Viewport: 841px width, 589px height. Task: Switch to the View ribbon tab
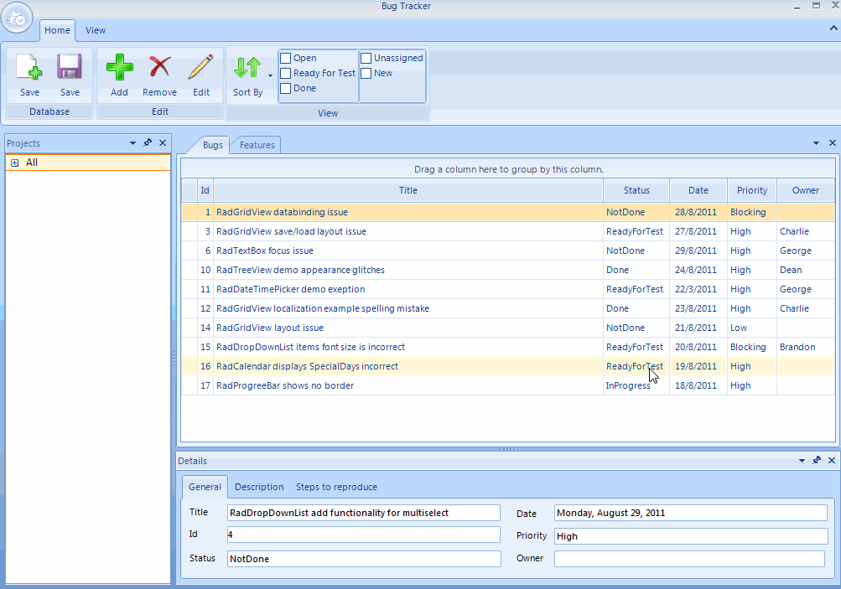click(96, 30)
